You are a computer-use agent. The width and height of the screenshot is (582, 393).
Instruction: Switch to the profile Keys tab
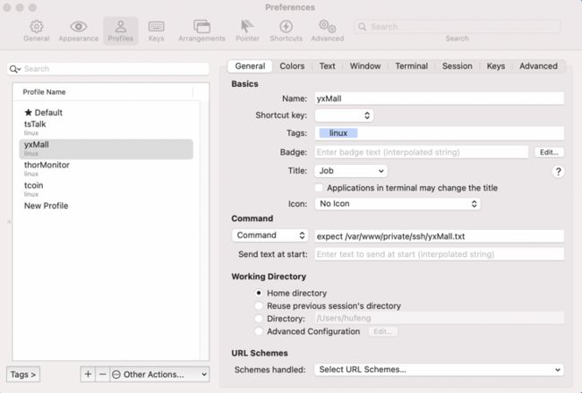(x=496, y=66)
